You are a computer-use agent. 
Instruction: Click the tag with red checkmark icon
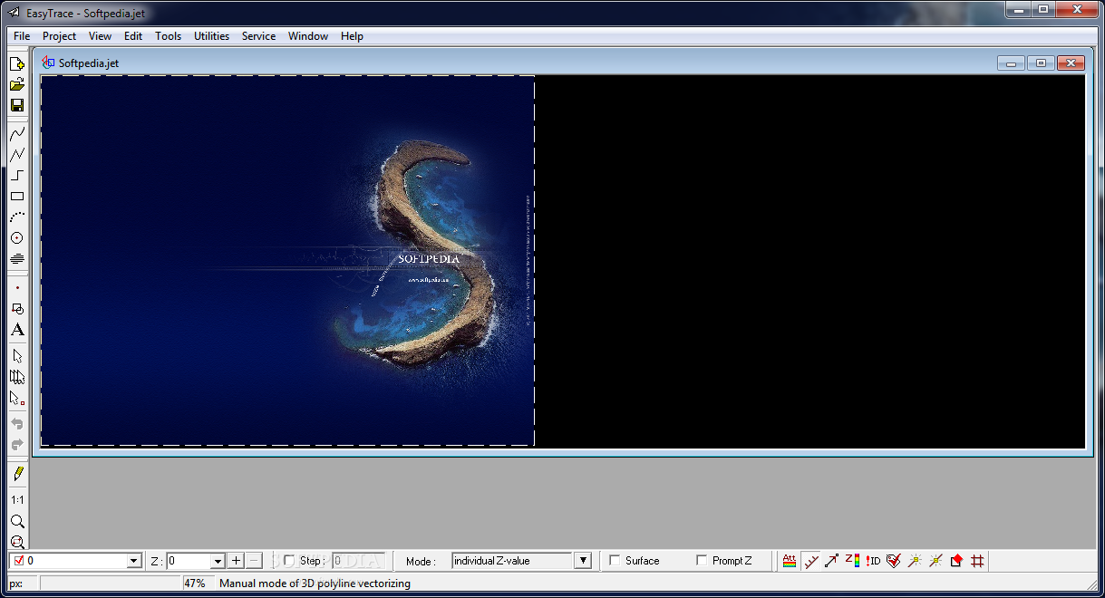[x=894, y=561]
